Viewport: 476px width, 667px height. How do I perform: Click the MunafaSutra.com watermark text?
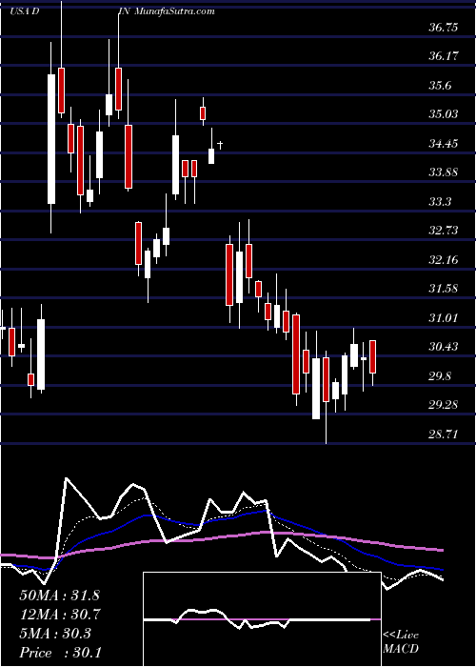click(174, 11)
